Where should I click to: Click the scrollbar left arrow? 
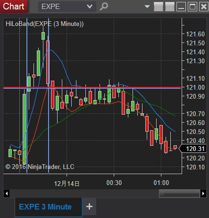point(7,193)
